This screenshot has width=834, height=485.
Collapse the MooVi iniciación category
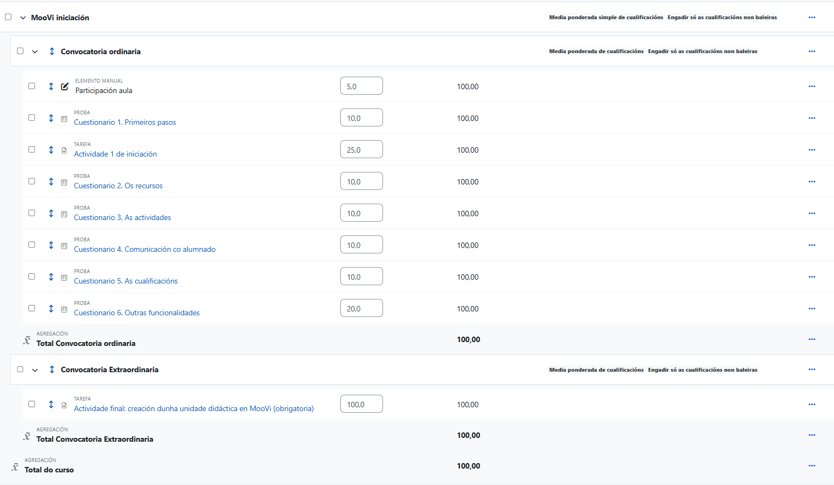click(22, 18)
